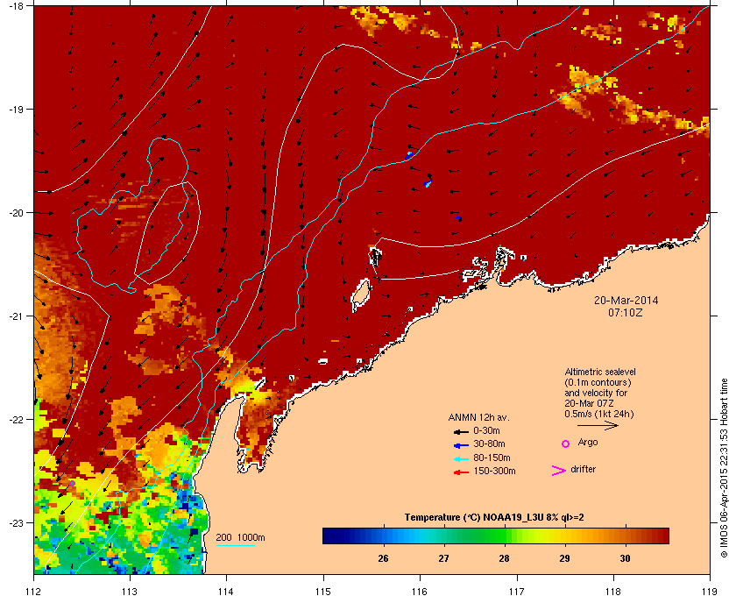This screenshot has height=596, width=736.
Task: Click the '0.5m/s (1kt 24h)' text
Action: [599, 415]
